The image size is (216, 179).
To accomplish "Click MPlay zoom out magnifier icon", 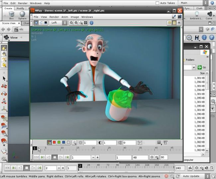I will tap(76, 23).
